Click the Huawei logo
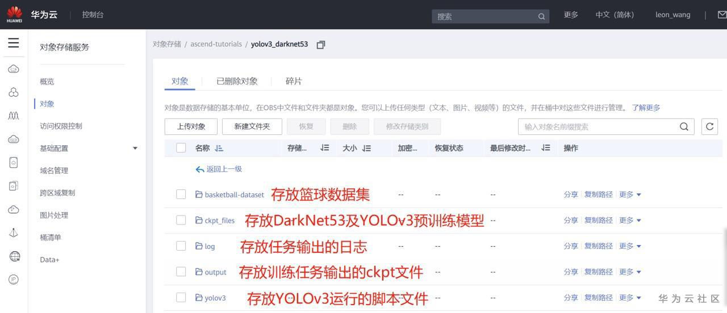727x313 pixels. coord(14,15)
